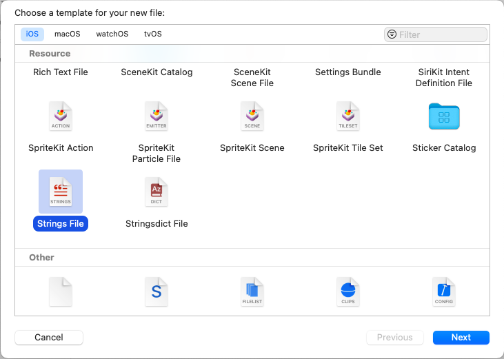Choose the SpriteKit Particle File emitter icon
The height and width of the screenshot is (359, 504).
(157, 116)
